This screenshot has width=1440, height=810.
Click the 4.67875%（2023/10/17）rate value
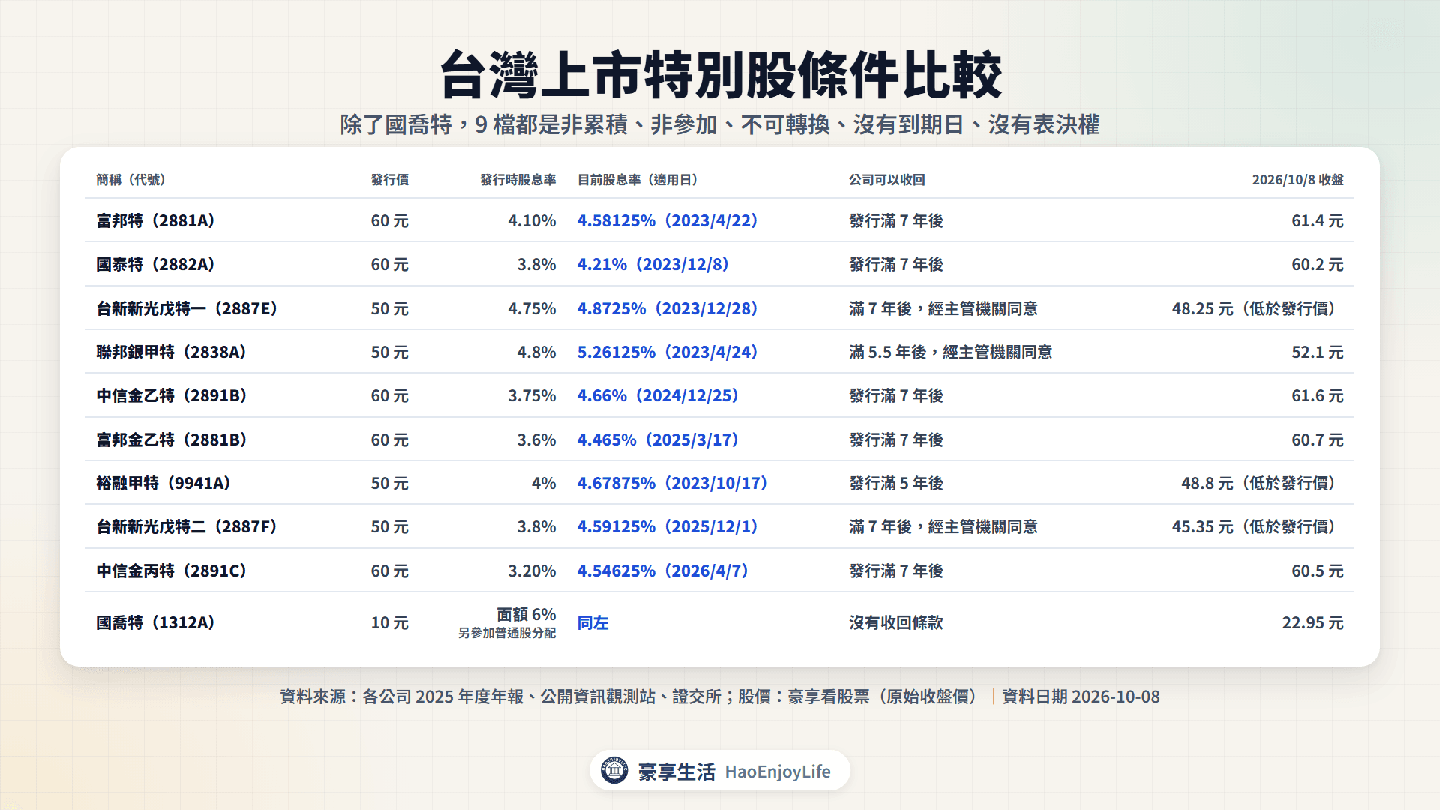point(673,483)
